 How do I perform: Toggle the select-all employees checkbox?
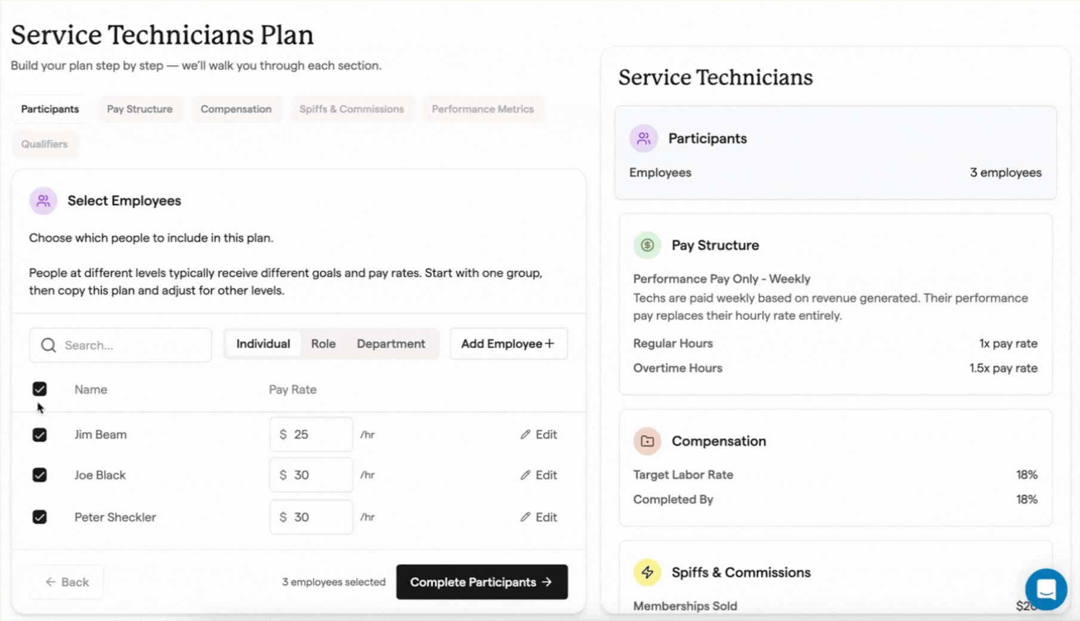39,389
